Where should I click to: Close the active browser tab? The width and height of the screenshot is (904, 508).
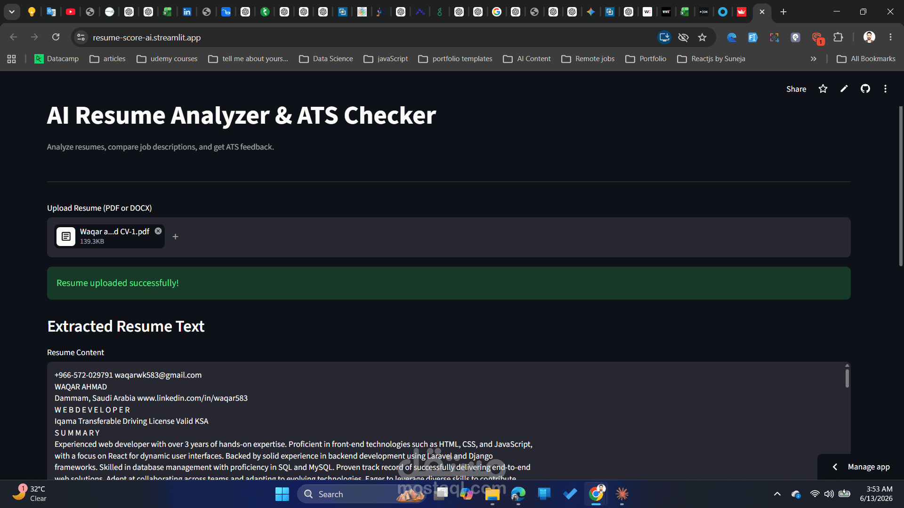[762, 12]
